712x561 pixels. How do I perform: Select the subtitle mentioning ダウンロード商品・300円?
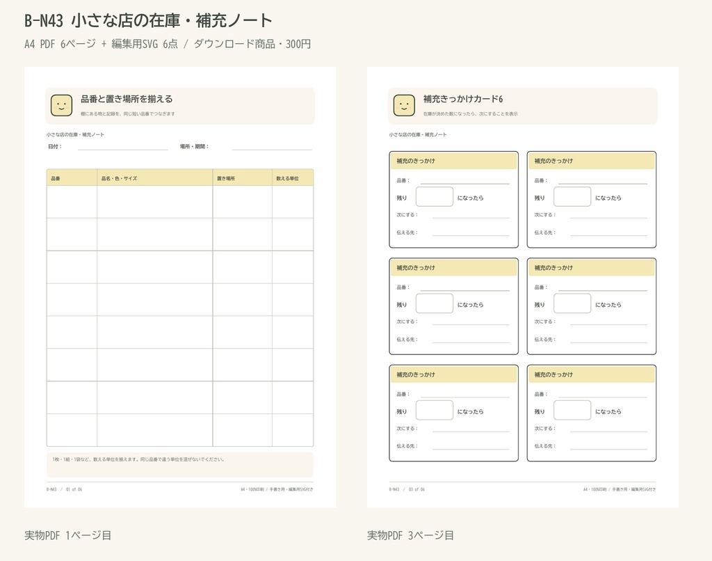coord(168,44)
